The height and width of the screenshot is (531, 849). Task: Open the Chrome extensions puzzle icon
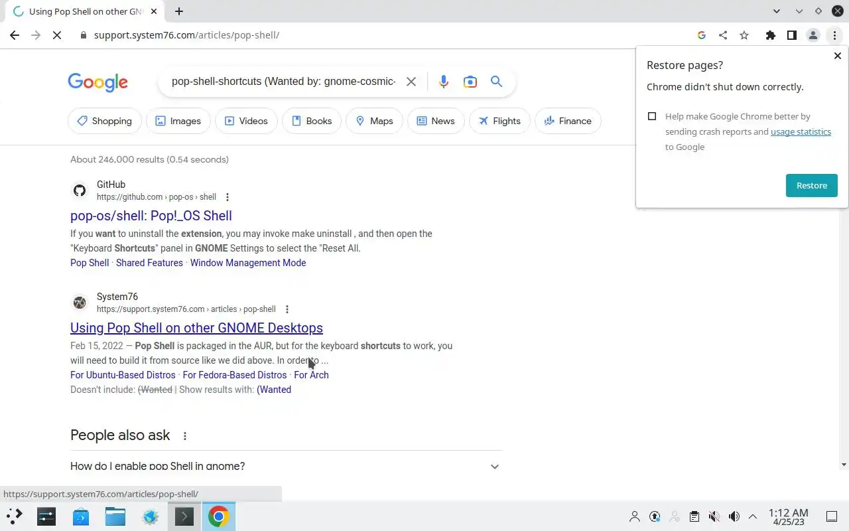point(770,35)
